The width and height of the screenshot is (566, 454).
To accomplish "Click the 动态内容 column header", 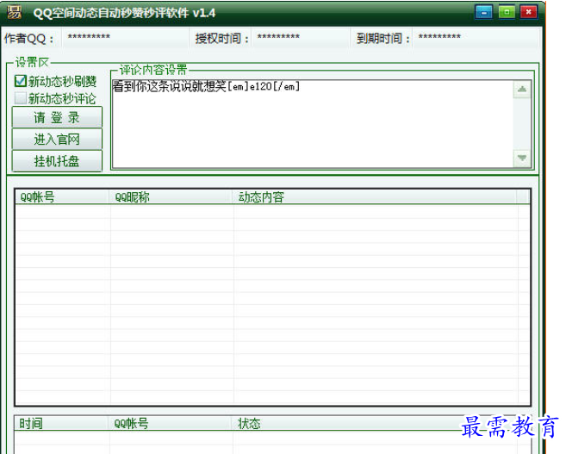I will pos(375,197).
